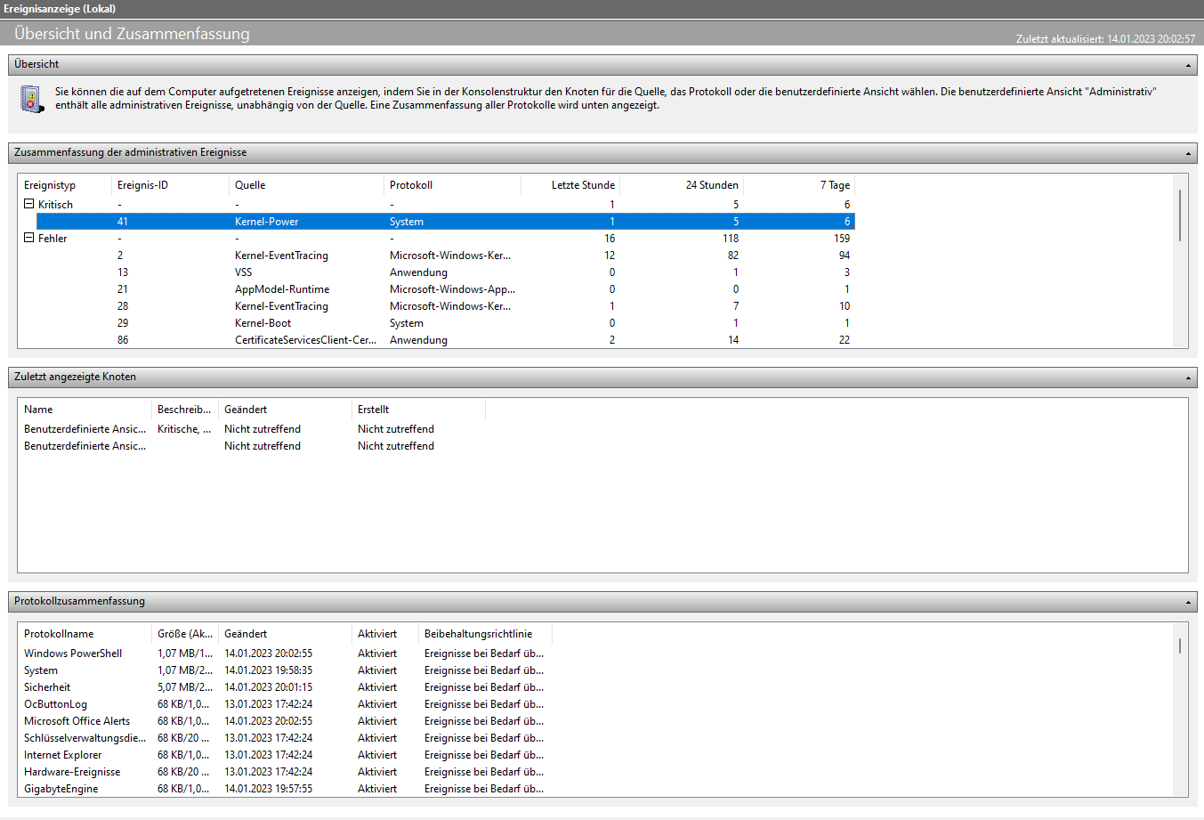Collapse the Übersicht section arrow
Screen dimensions: 1204x820
point(1188,65)
